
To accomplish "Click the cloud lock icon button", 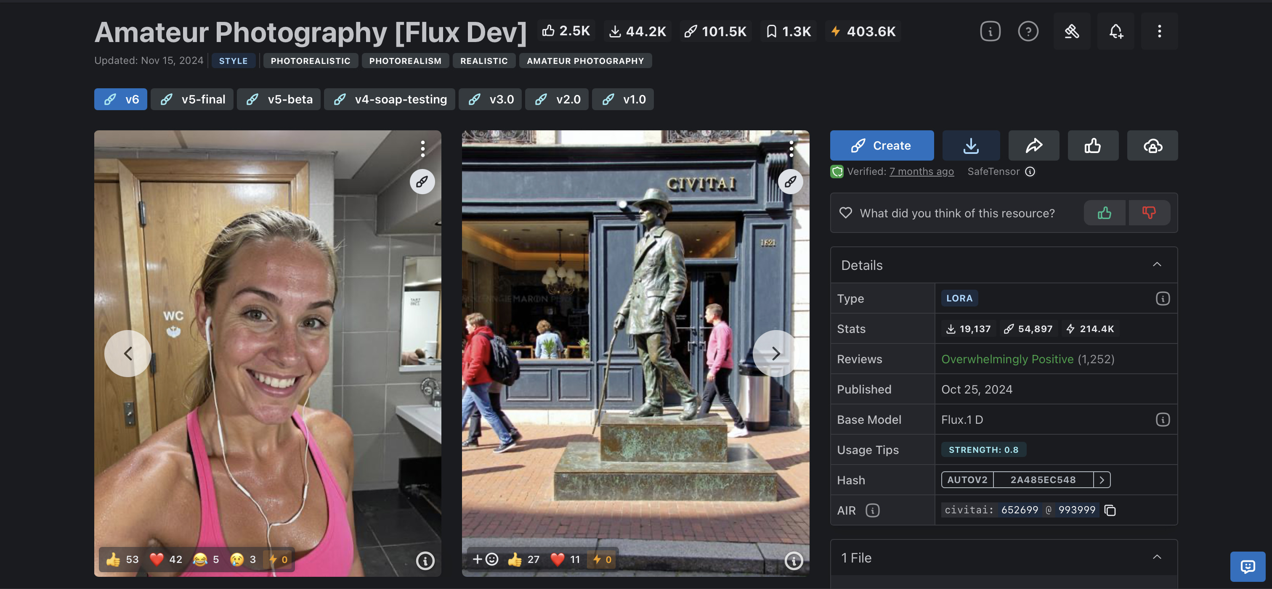I will click(1153, 145).
